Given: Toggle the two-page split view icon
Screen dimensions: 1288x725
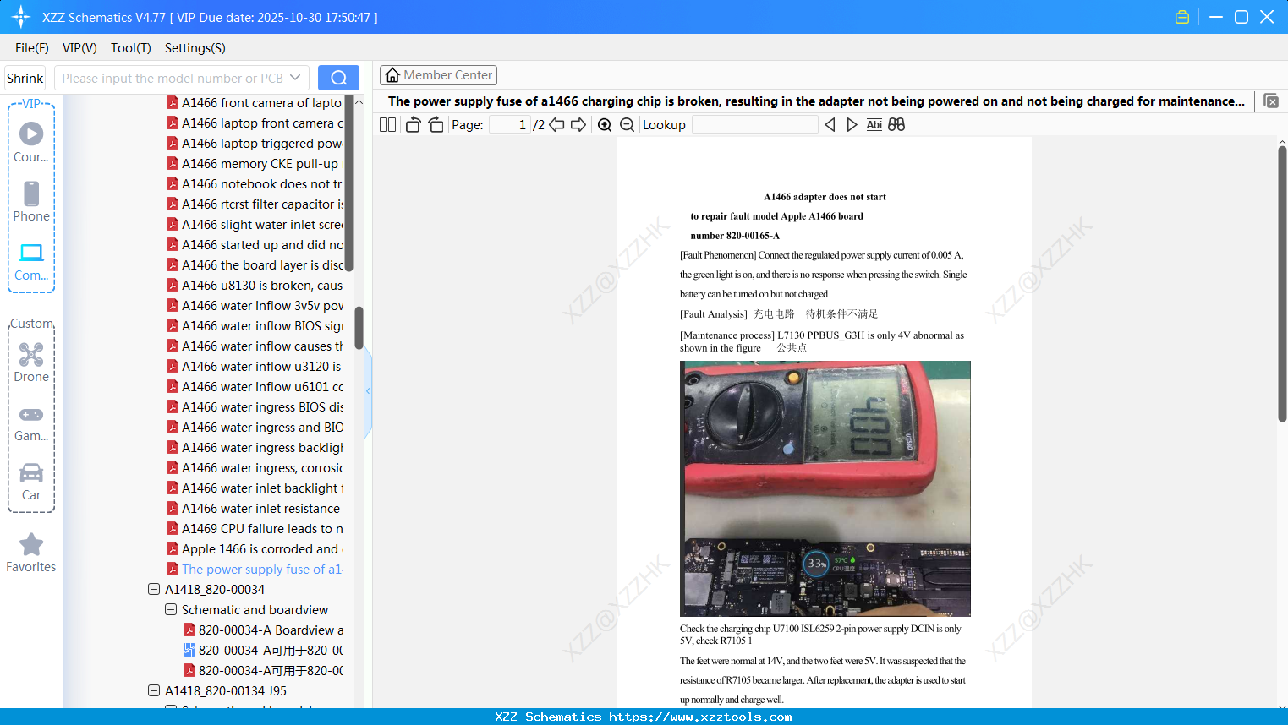Looking at the screenshot, I should pyautogui.click(x=388, y=124).
